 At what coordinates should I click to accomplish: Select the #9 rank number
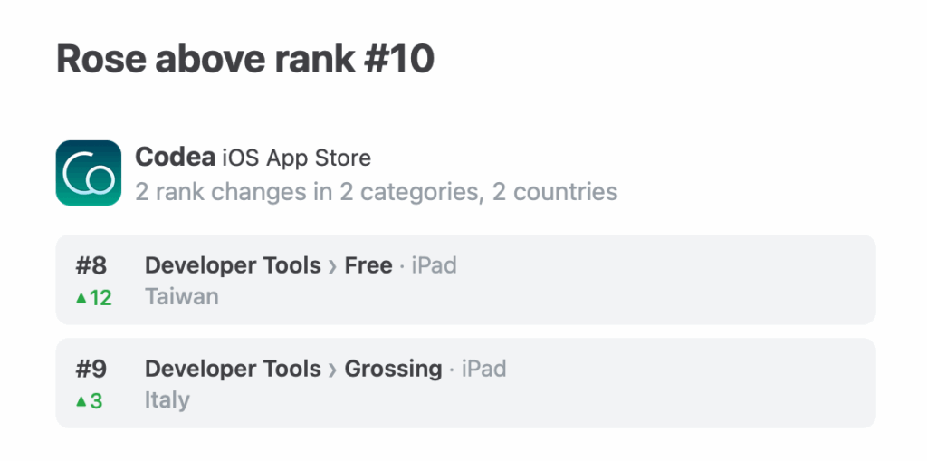click(x=91, y=370)
